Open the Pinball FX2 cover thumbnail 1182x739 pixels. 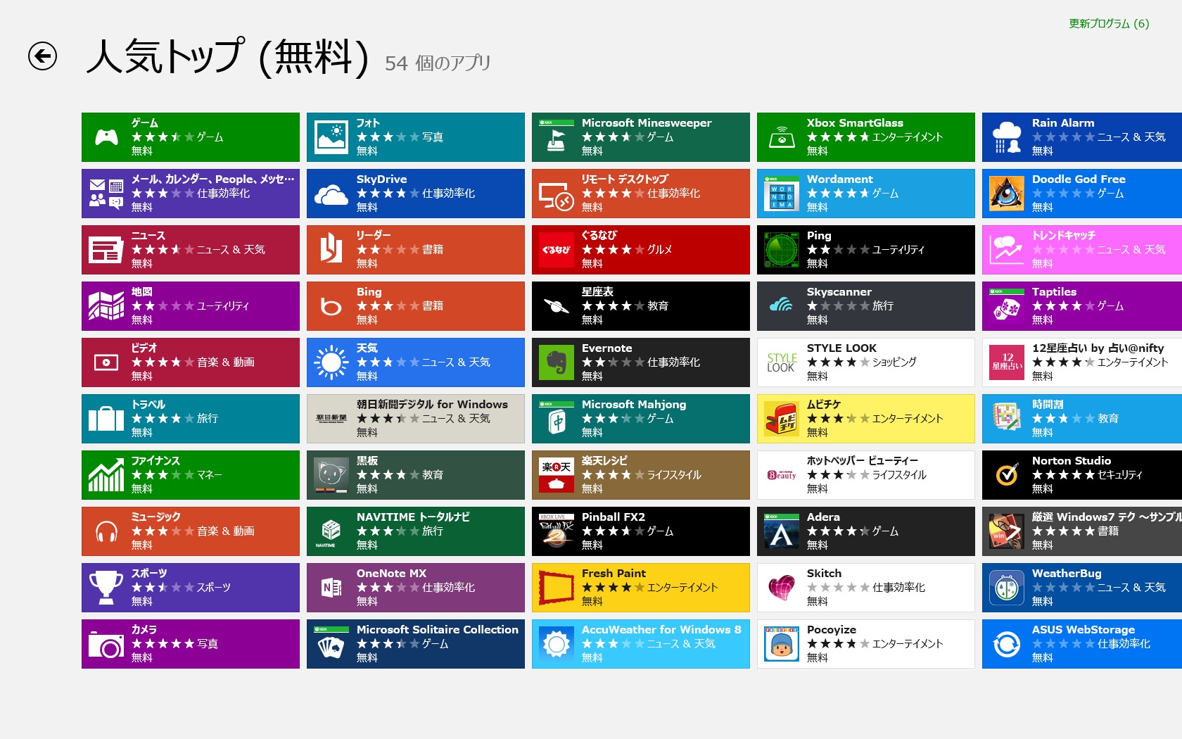[x=557, y=531]
